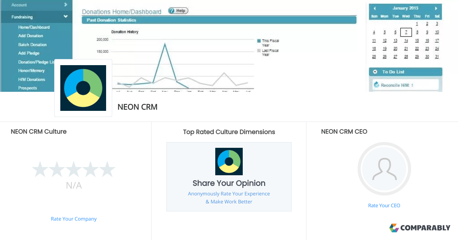
Task: Click the Comparably logo
Action: pos(420,228)
